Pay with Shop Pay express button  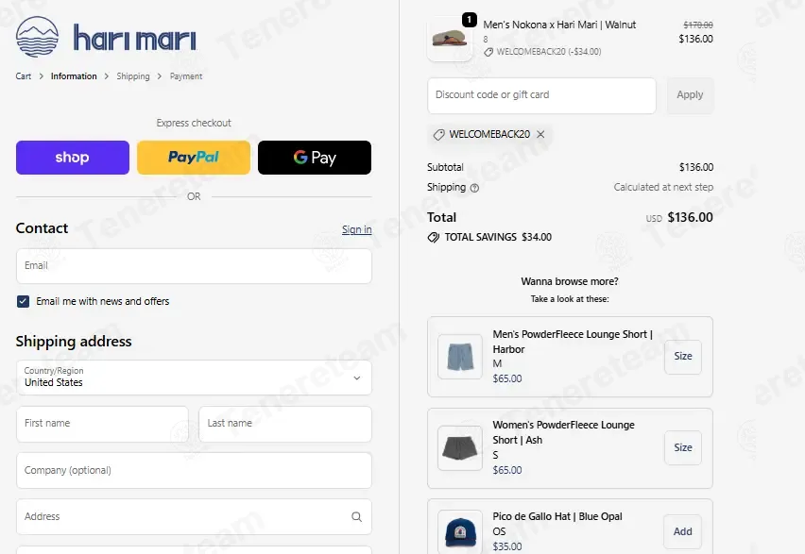pyautogui.click(x=73, y=158)
